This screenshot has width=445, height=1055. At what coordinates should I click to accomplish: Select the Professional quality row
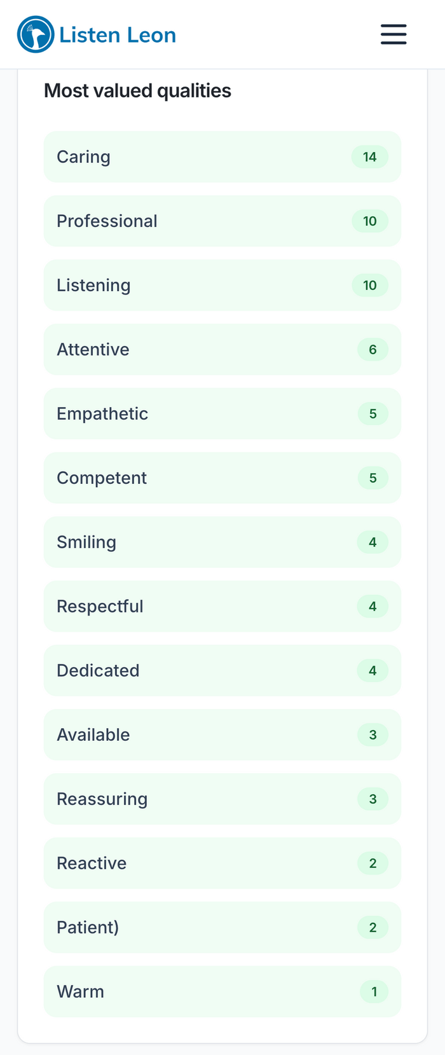pos(222,221)
